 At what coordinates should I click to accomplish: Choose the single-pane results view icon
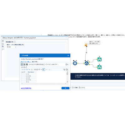(22, 65)
